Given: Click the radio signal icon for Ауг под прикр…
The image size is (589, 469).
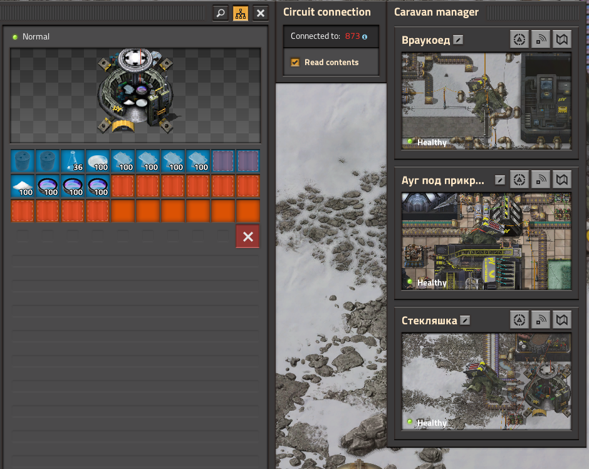Looking at the screenshot, I should coord(541,180).
